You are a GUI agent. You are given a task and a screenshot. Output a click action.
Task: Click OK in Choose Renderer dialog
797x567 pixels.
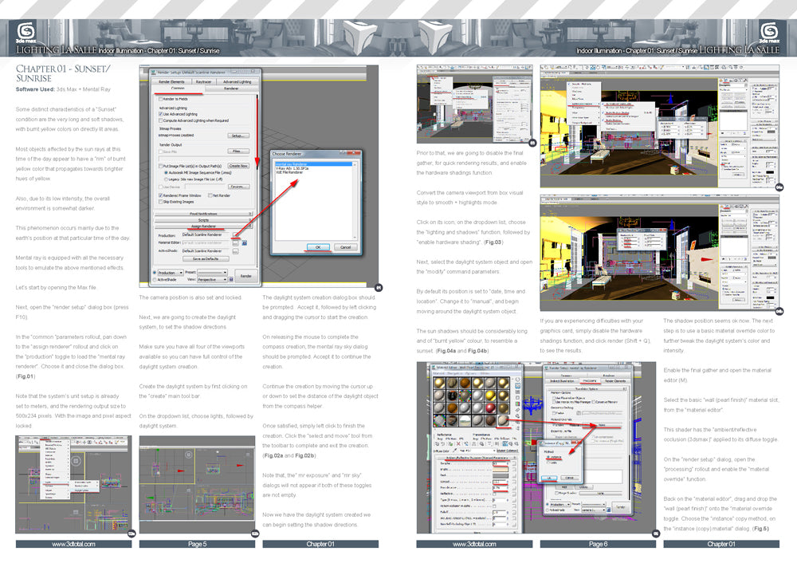tap(317, 246)
